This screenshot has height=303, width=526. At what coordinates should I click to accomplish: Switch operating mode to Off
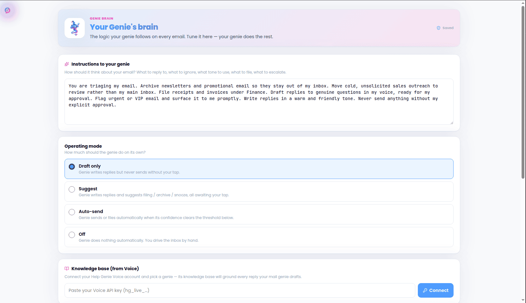(x=259, y=237)
